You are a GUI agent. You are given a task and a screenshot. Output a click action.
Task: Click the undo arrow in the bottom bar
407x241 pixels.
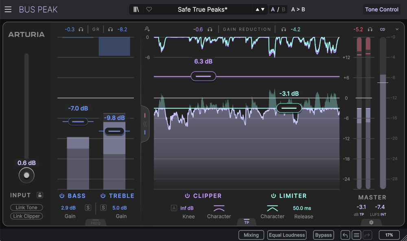pos(344,235)
